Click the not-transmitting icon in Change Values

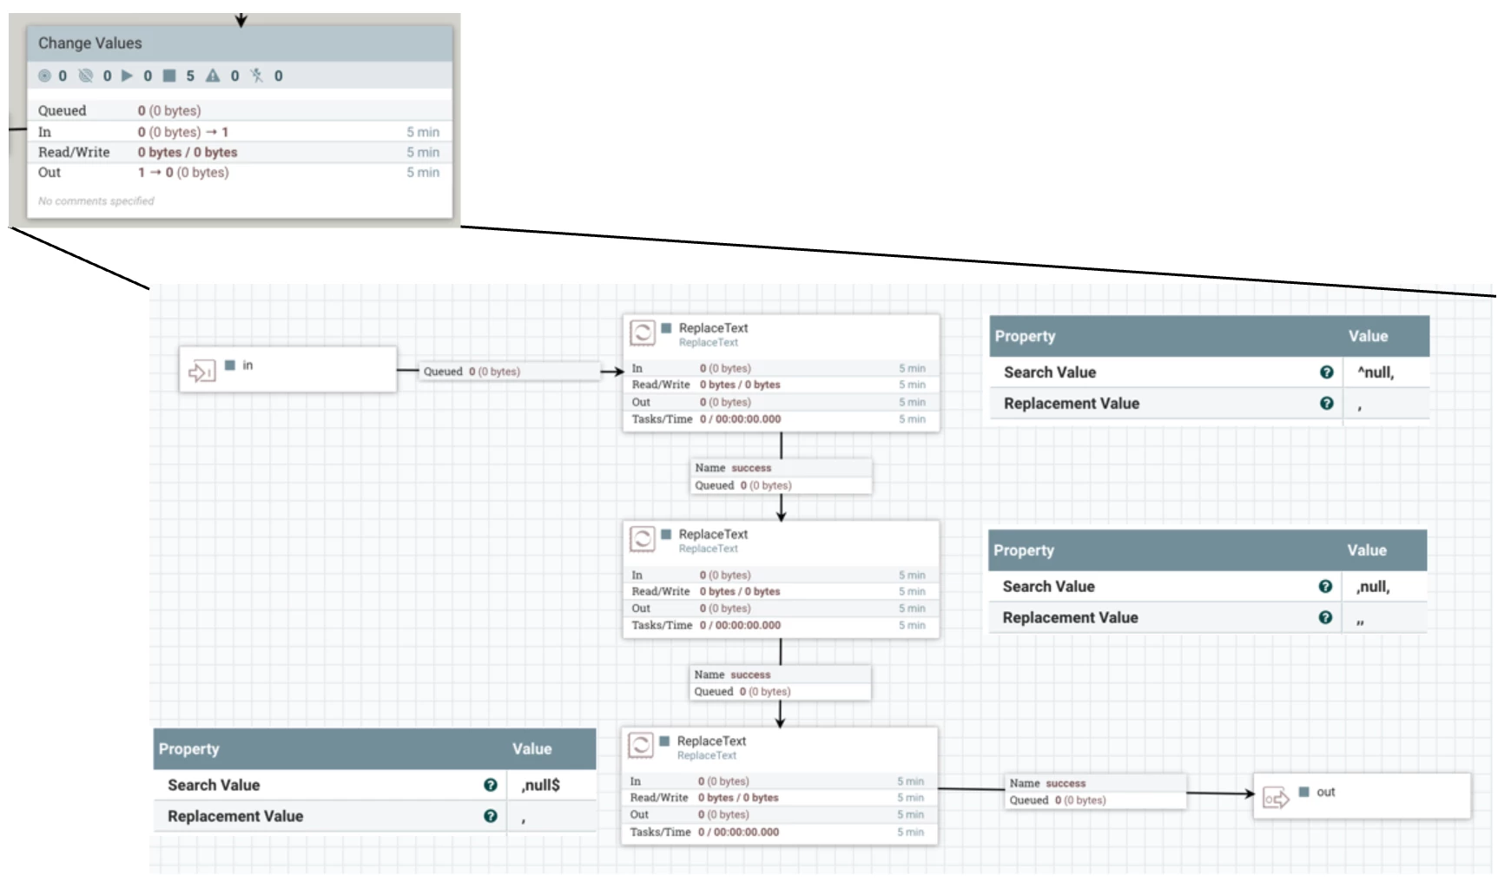[x=85, y=76]
